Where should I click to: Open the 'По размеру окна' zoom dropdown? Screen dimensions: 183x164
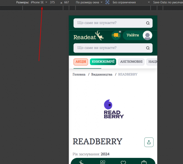[x=89, y=2]
